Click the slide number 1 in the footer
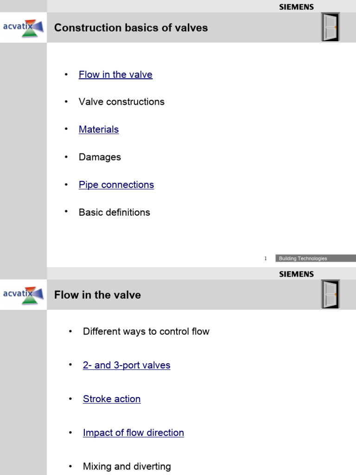The width and height of the screenshot is (356, 475). pyautogui.click(x=266, y=258)
